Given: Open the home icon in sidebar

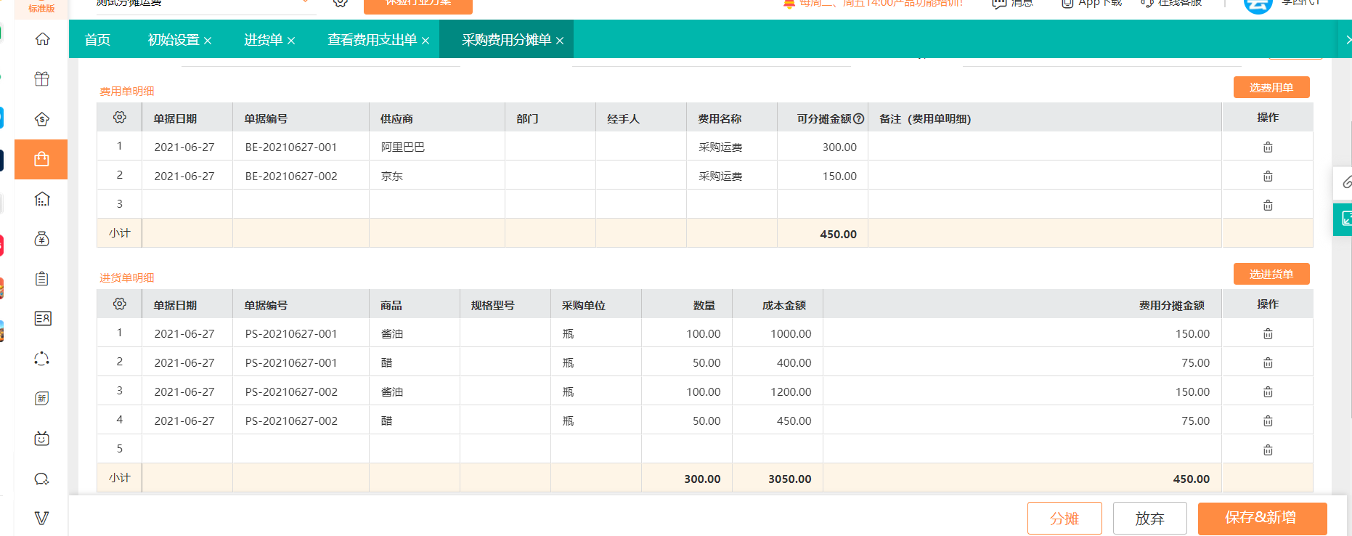Looking at the screenshot, I should (x=42, y=39).
